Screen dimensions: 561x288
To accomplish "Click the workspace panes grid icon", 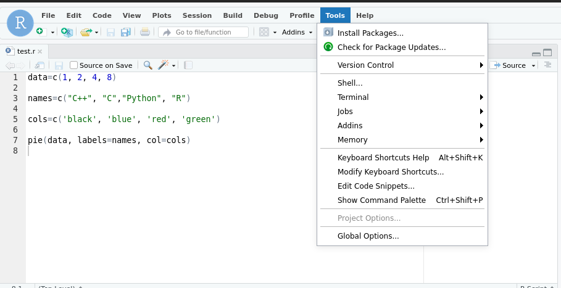I will (264, 32).
